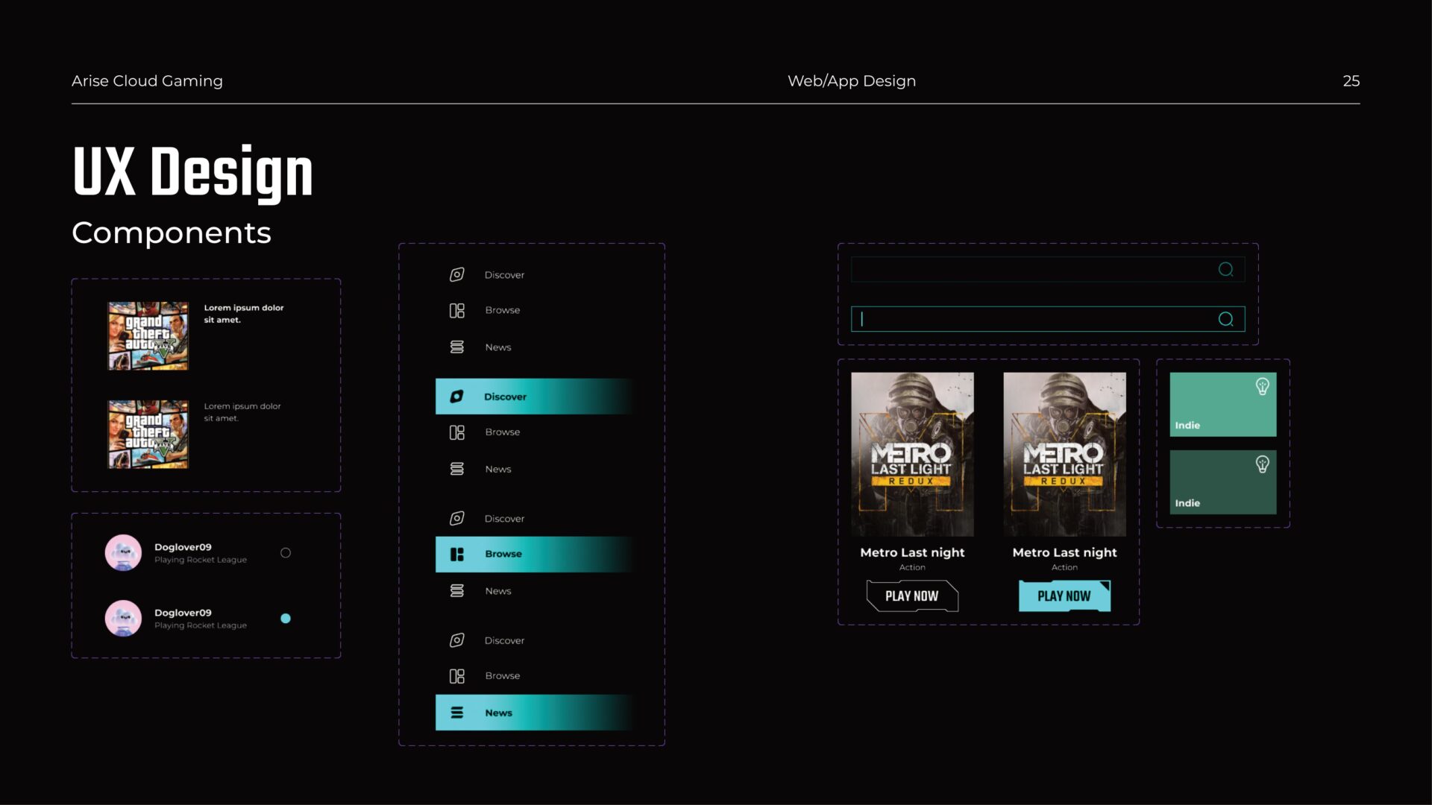
Task: Click the Browse icon above highlighted News
Action: (x=457, y=676)
